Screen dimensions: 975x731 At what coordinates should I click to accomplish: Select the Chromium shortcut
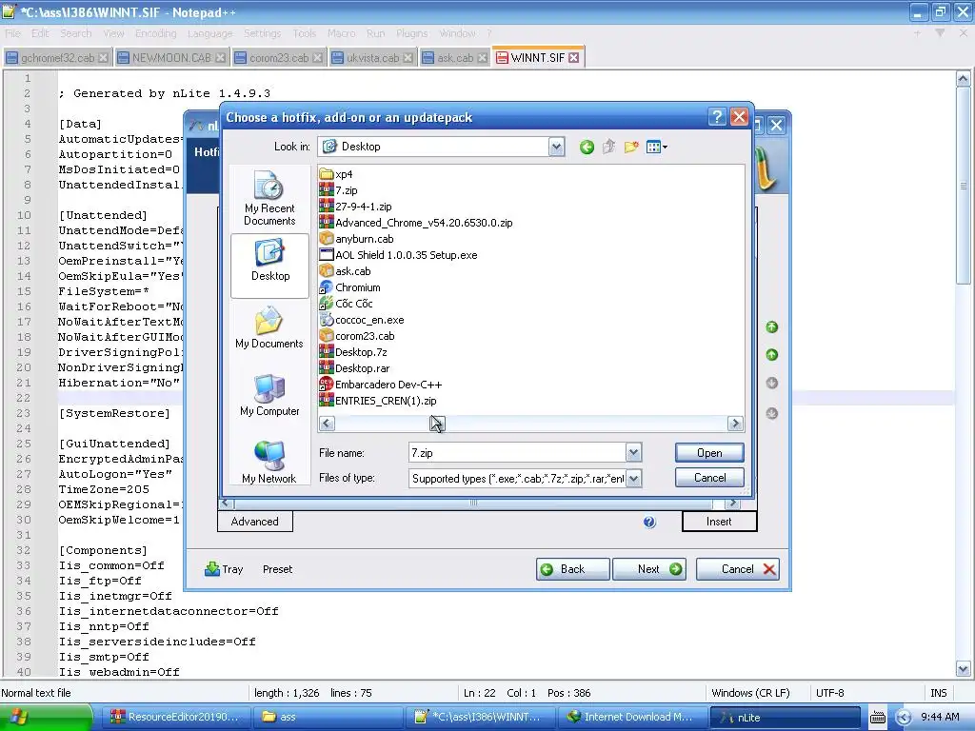350,287
